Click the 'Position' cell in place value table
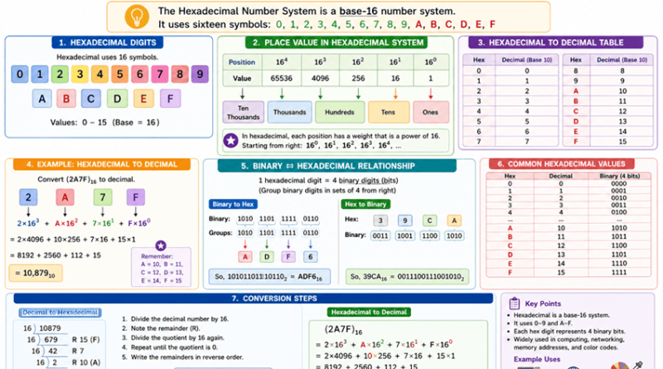Screen dimensions: 663x369 click(x=242, y=62)
